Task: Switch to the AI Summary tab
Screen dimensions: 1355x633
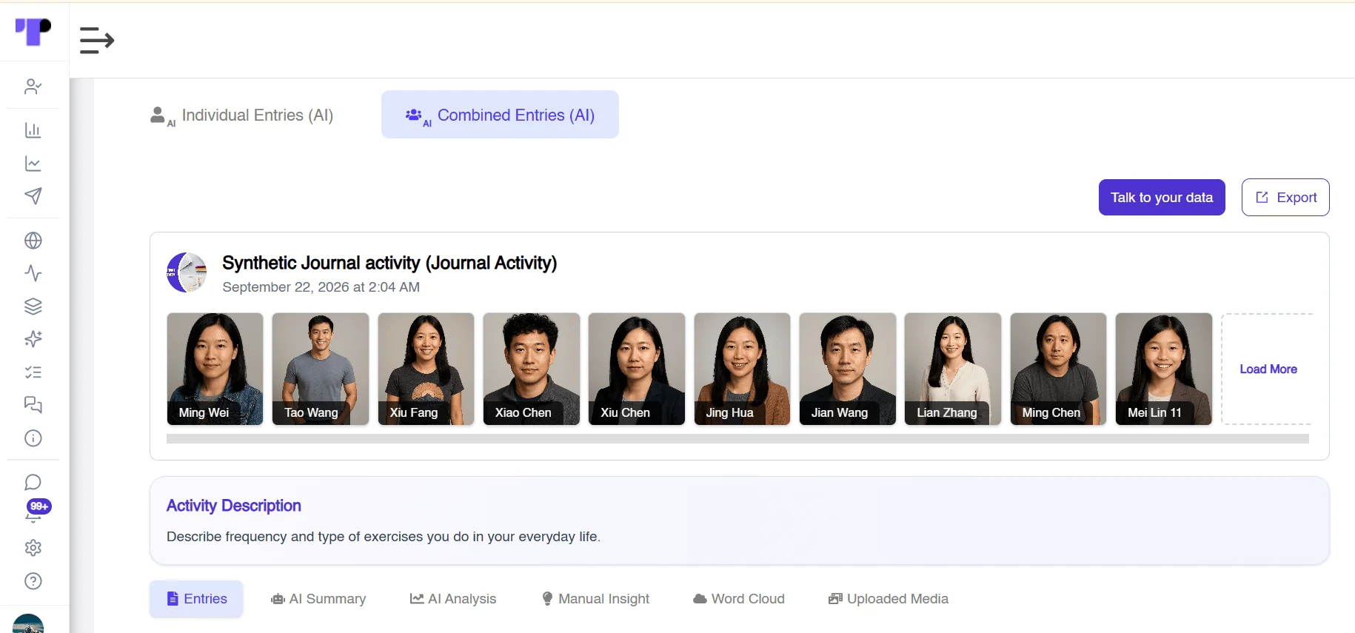Action: pyautogui.click(x=318, y=599)
